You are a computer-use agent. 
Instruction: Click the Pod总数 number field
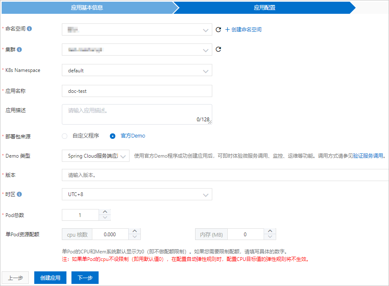[x=80, y=215]
